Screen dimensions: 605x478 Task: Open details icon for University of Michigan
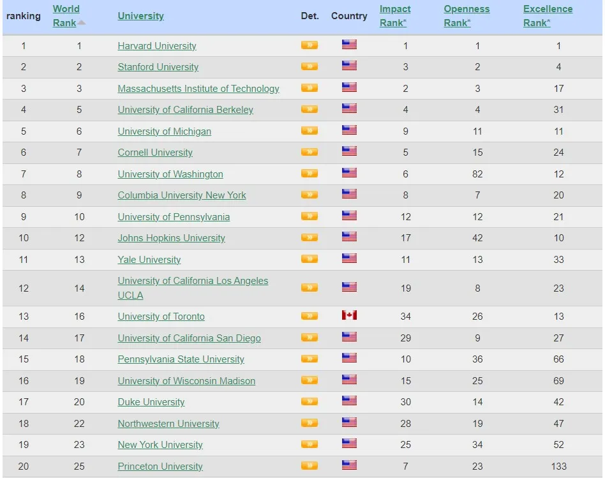[x=310, y=131]
